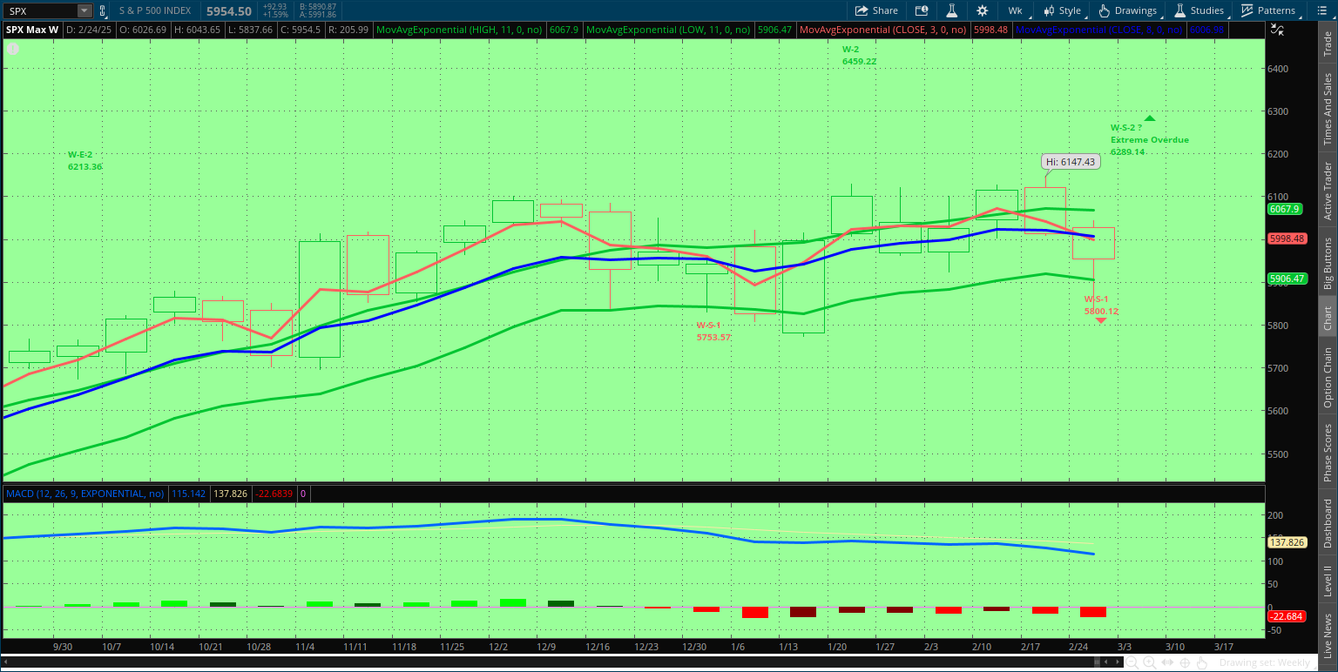Toggle the crossed-arrows icon below Patterns

tap(1277, 29)
